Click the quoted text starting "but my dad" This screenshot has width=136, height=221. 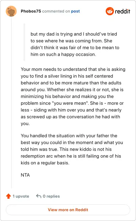coord(75,44)
